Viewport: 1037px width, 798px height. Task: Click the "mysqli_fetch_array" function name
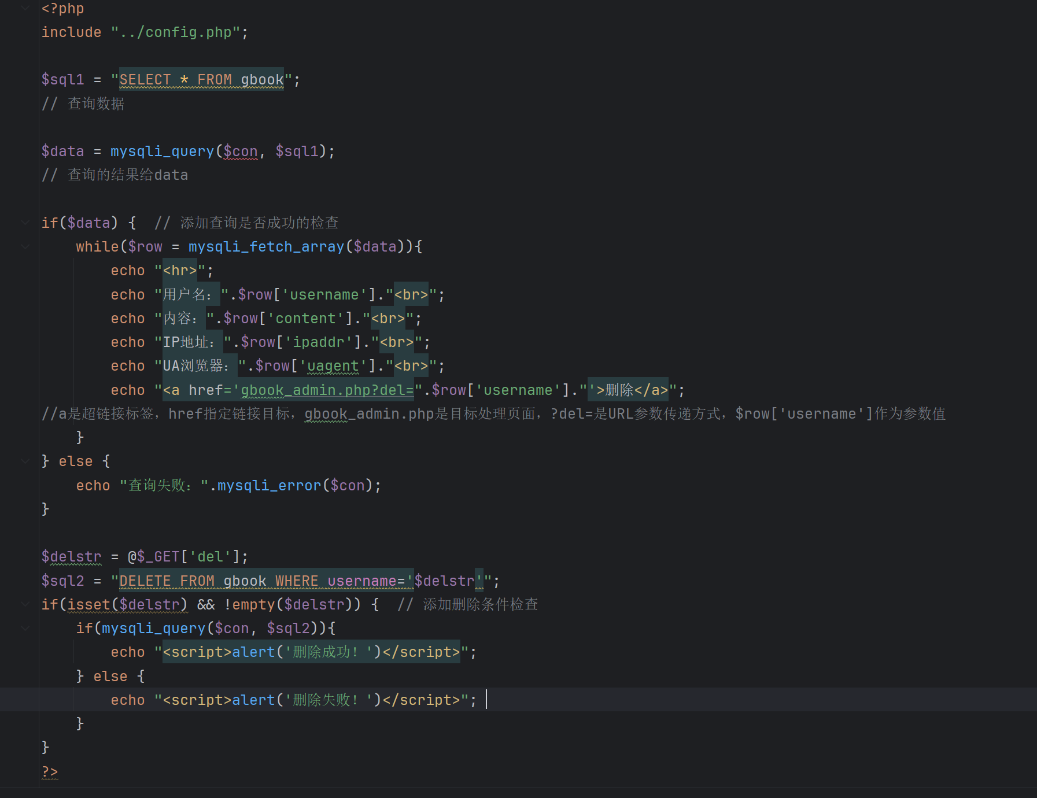click(x=267, y=247)
